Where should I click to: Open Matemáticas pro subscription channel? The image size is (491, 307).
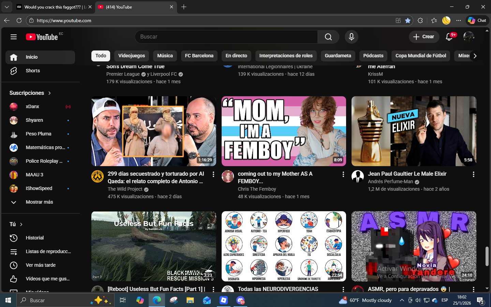point(40,147)
